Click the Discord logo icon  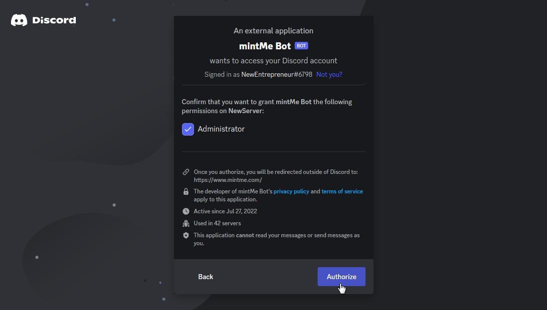[19, 20]
